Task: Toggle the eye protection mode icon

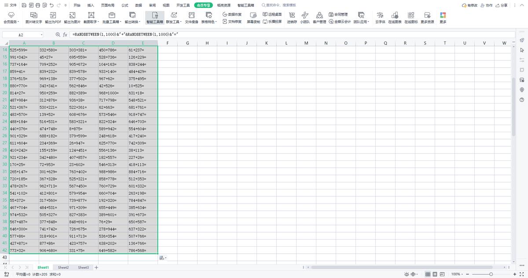Action: [x=407, y=274]
